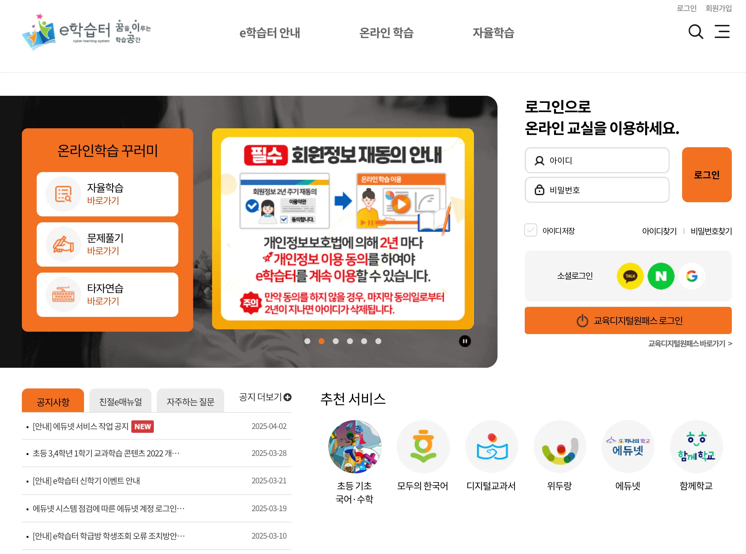Open the 위두랑 recommended service
The image size is (746, 554).
click(x=560, y=447)
